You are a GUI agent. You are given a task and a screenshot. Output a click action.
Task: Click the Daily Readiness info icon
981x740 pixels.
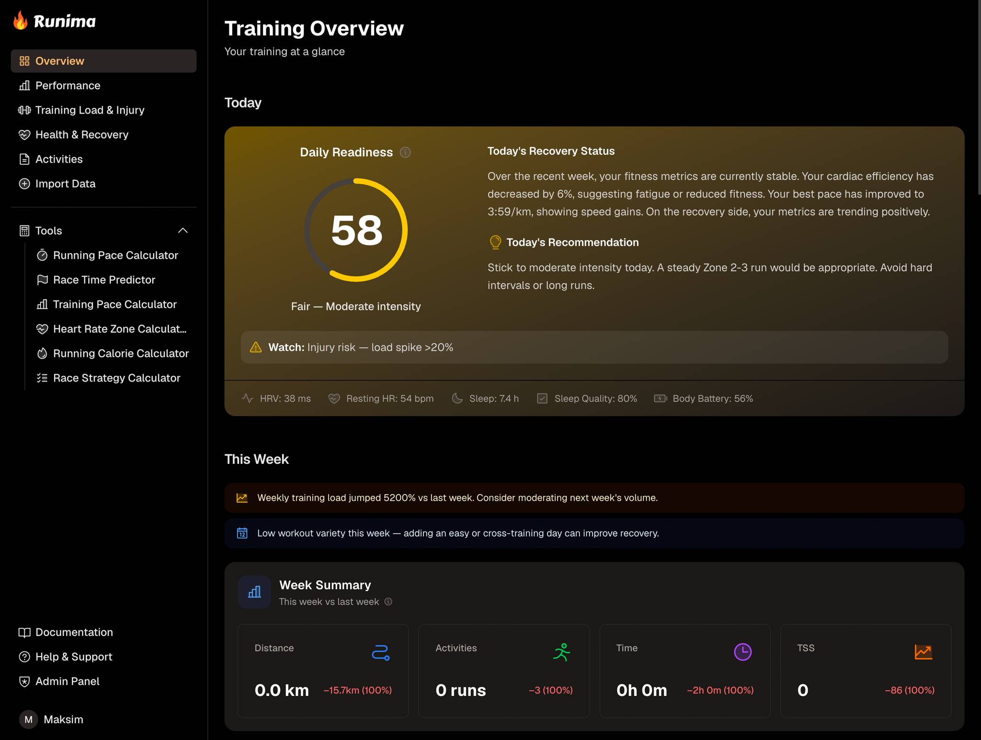tap(405, 152)
